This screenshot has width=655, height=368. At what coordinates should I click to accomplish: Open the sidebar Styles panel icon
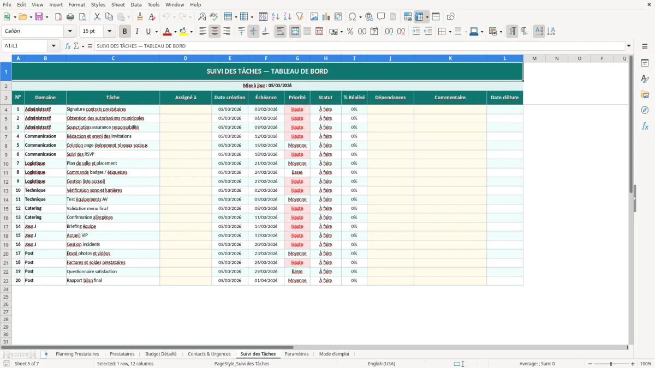coord(645,79)
